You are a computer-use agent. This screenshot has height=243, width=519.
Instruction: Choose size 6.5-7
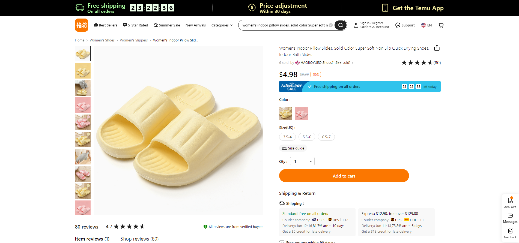[326, 137]
